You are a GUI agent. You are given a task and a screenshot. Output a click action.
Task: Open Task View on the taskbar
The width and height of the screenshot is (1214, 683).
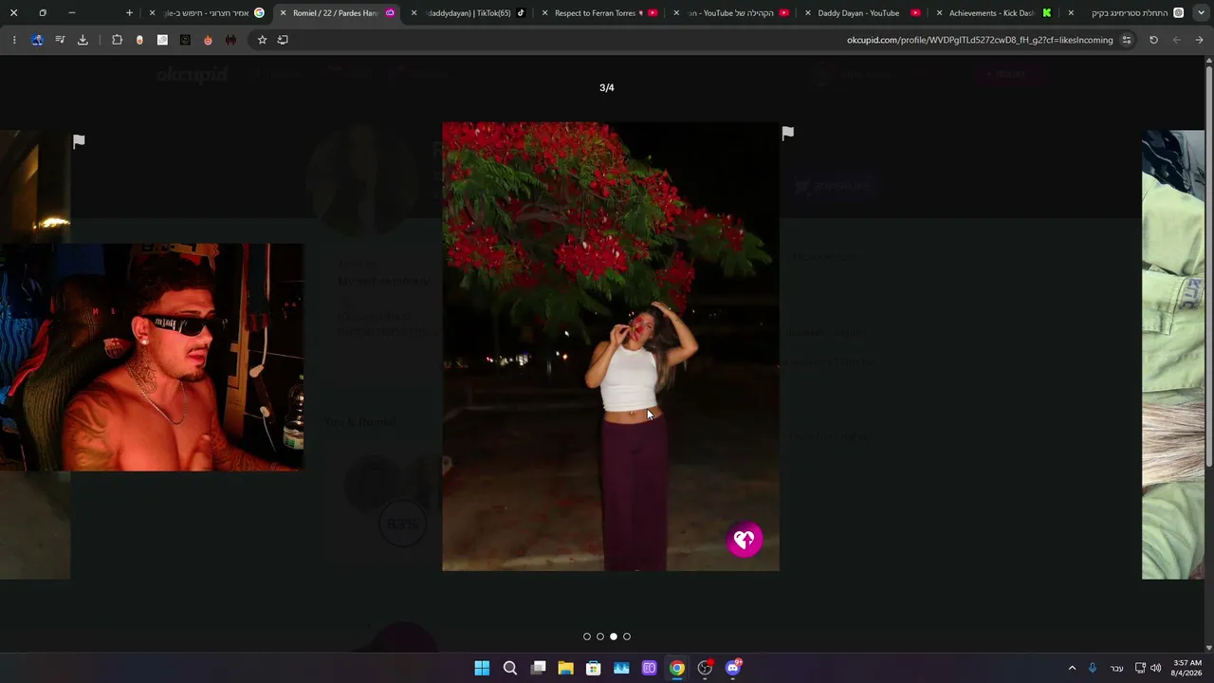tap(538, 668)
